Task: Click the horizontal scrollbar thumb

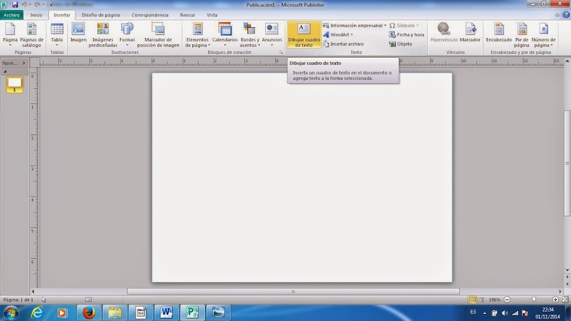Action: [293, 291]
